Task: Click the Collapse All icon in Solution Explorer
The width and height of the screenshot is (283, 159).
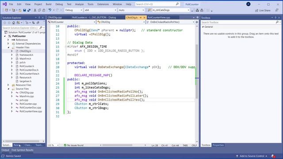Action: 38,23
